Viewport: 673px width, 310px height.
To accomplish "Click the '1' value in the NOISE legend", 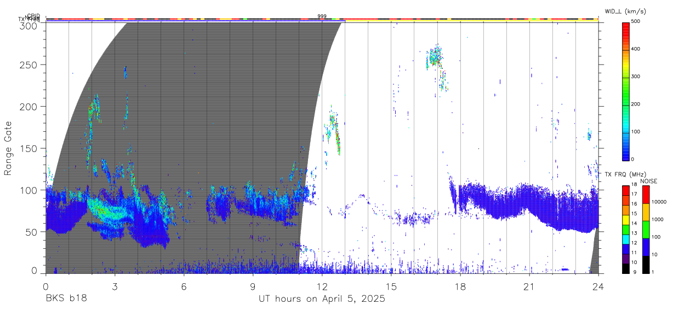I will 654,272.
